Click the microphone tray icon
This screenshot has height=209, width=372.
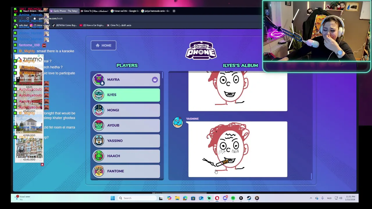[x=322, y=198]
